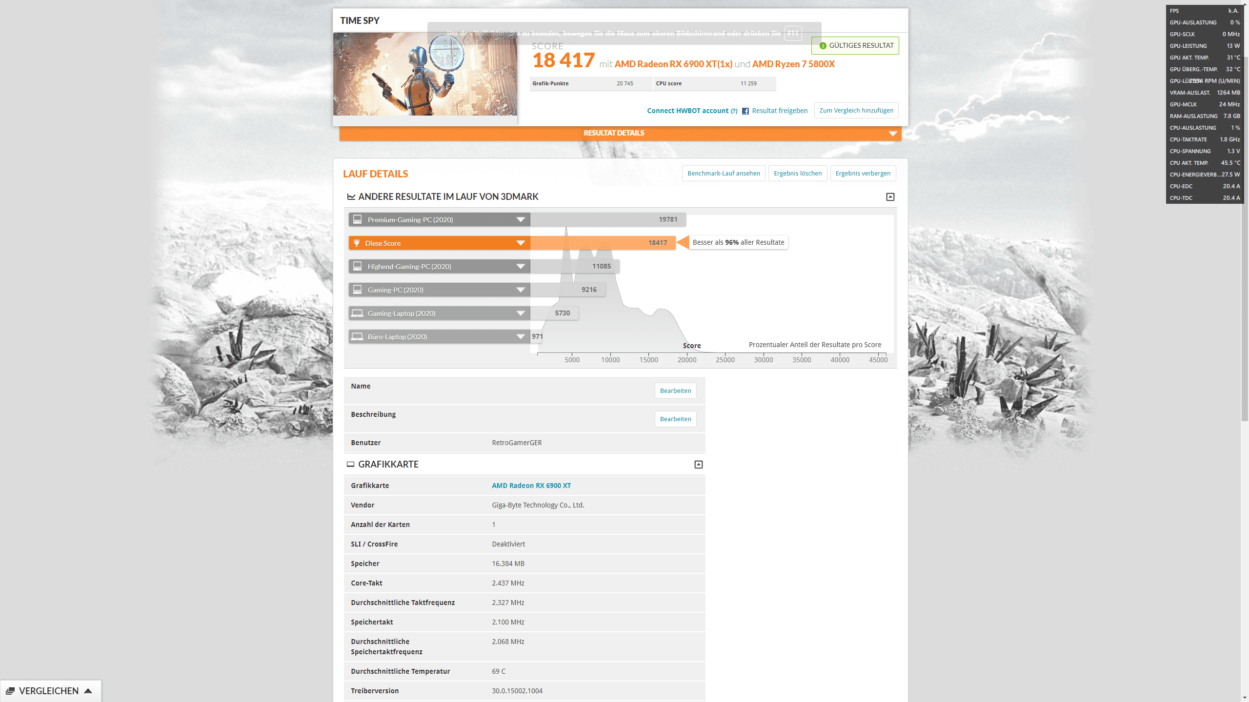Click the VRAM-AUSLAST. 1264 MB overlay entry
The image size is (1249, 702).
click(x=1204, y=93)
